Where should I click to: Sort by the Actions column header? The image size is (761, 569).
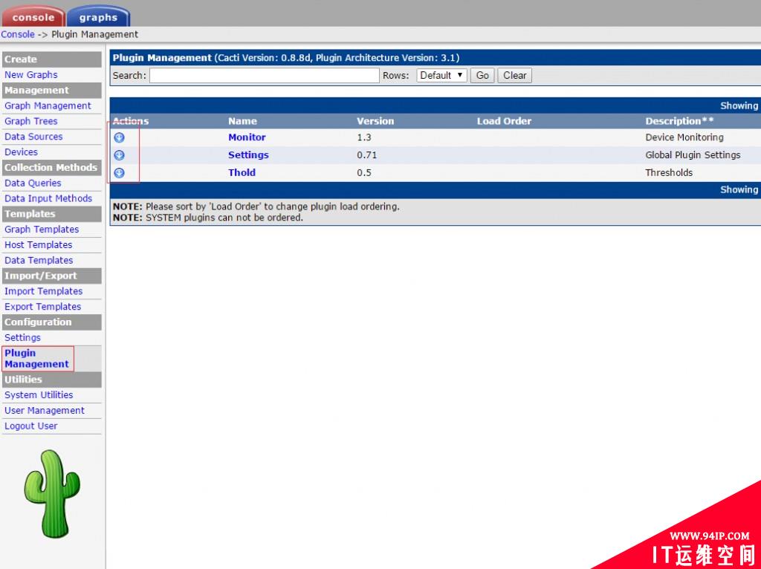point(131,121)
